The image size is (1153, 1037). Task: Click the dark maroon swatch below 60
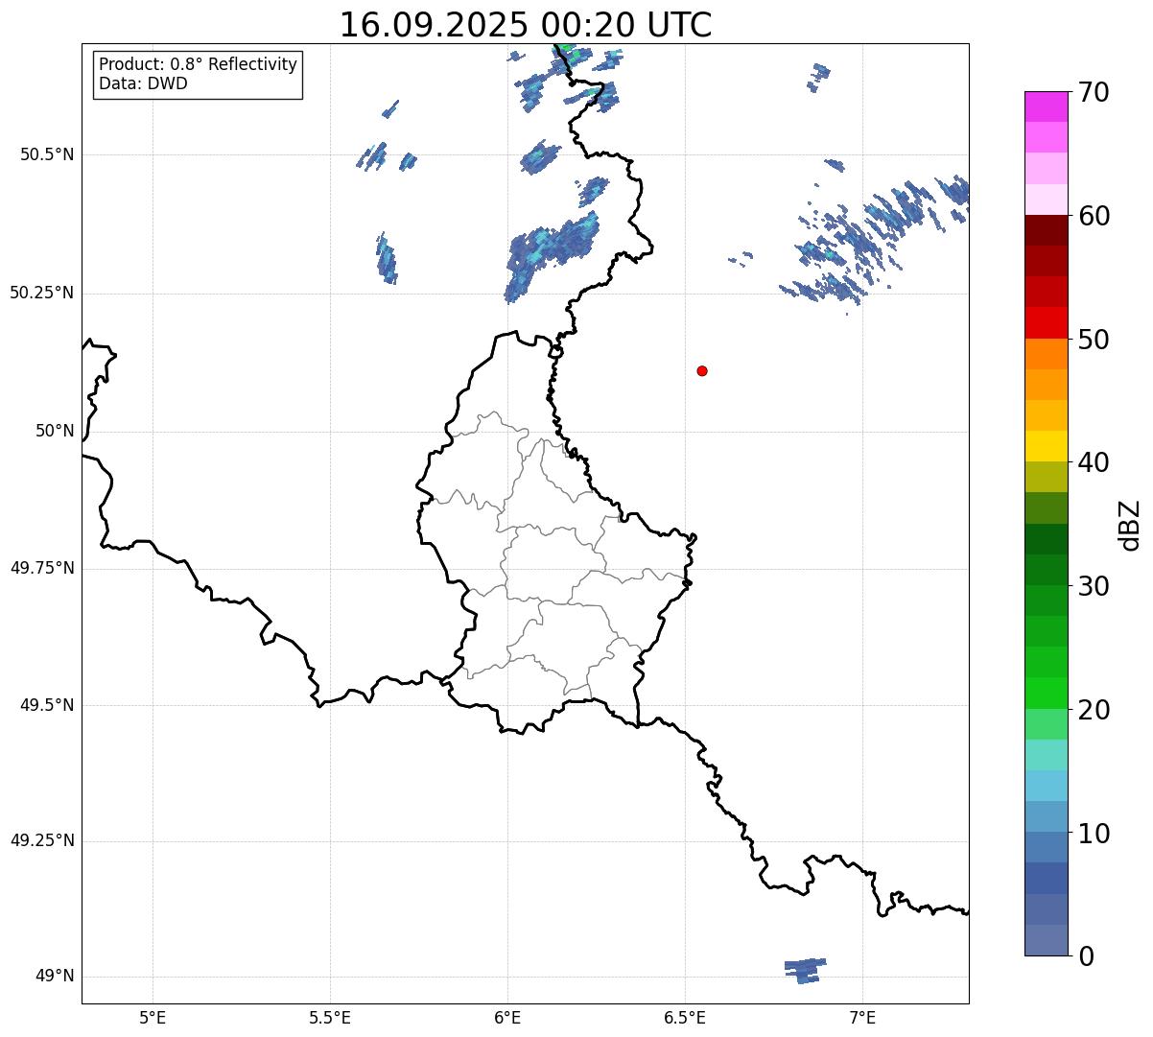pyautogui.click(x=1046, y=230)
